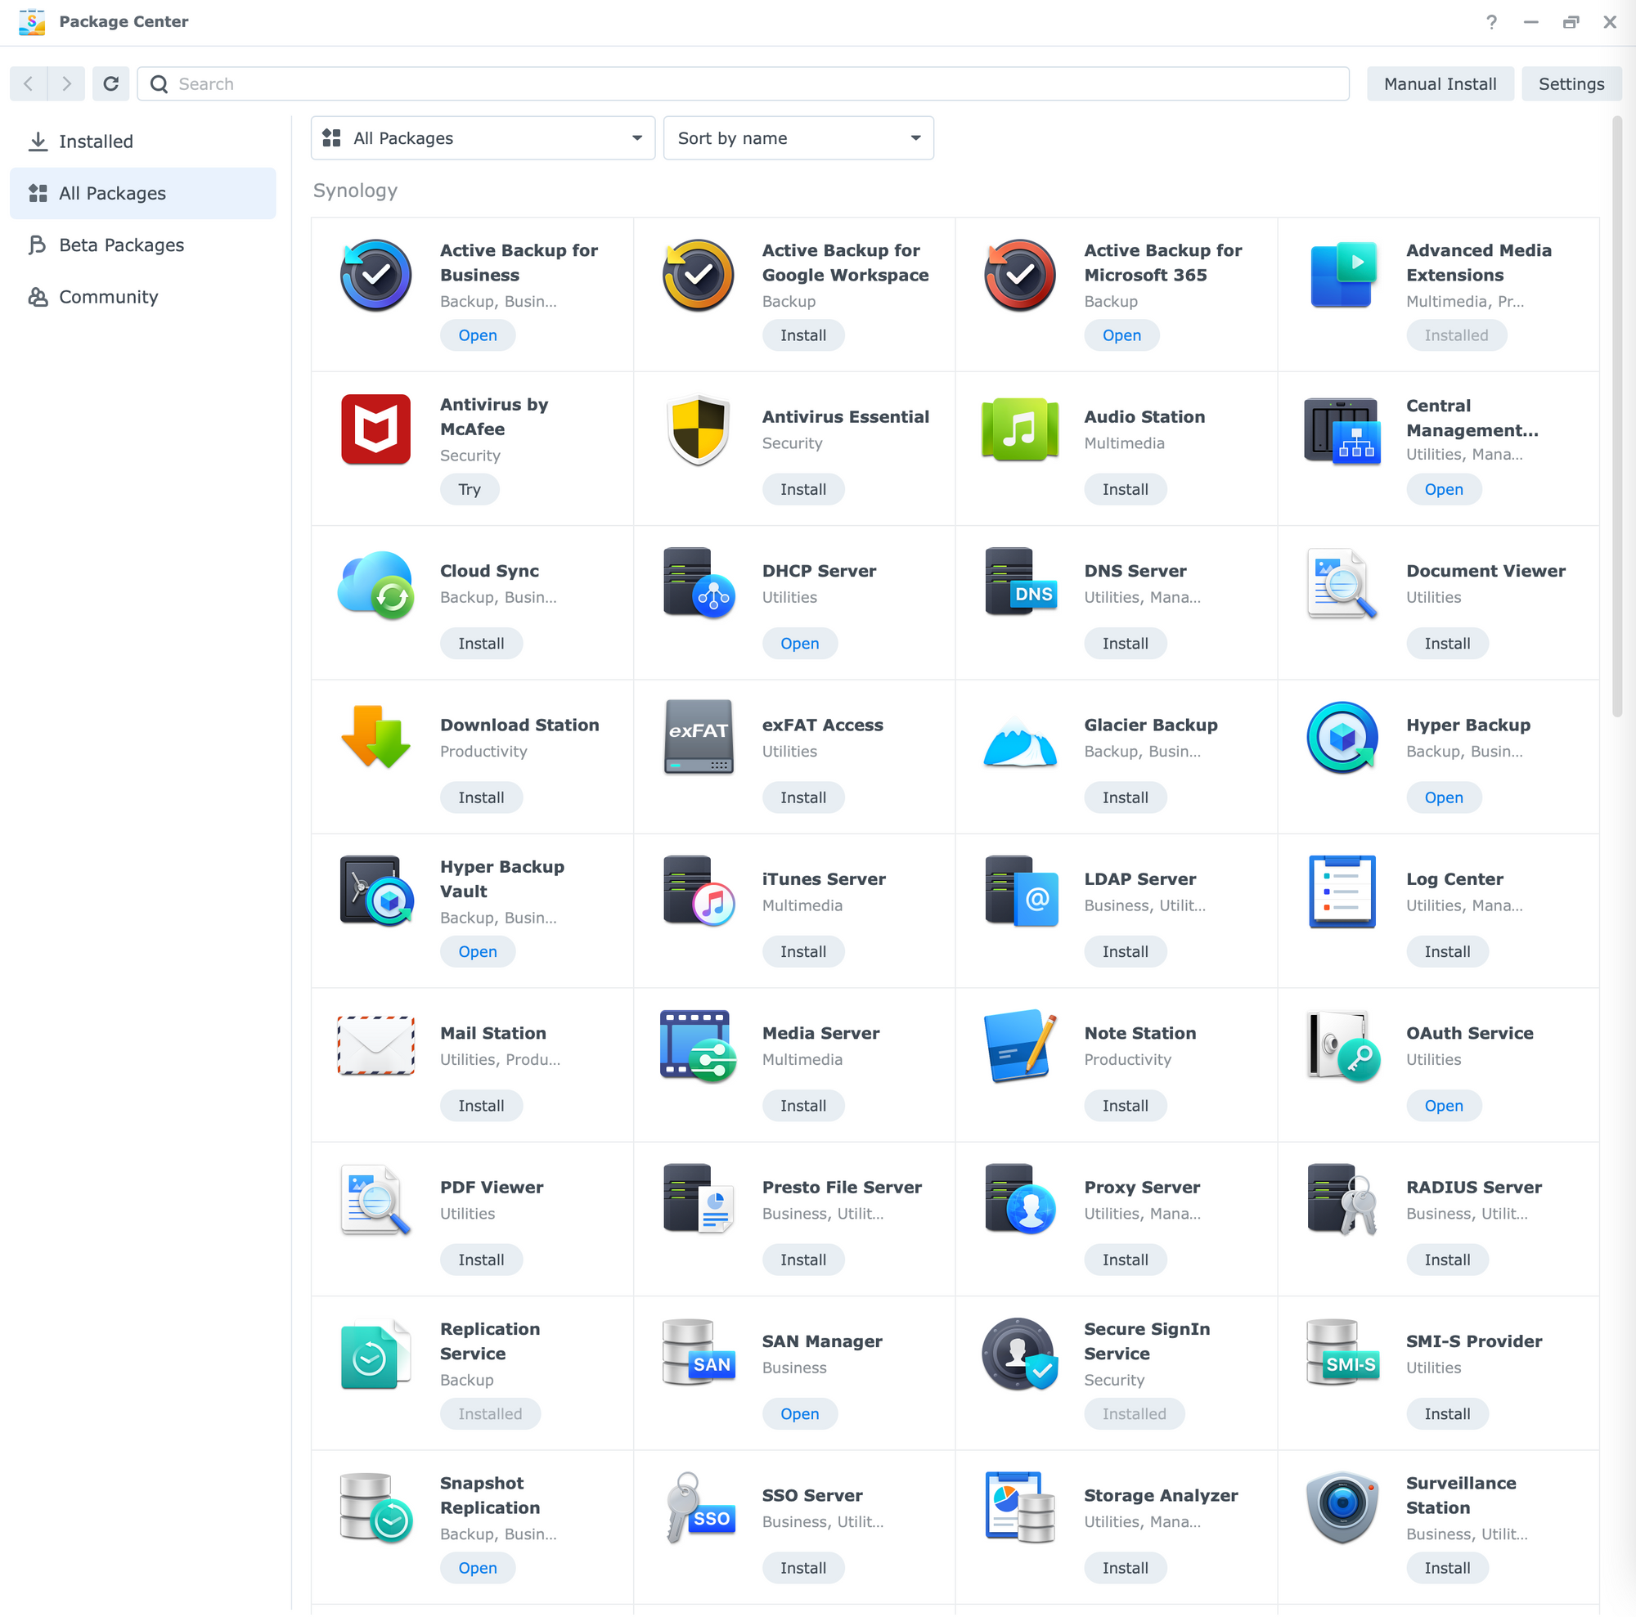Image resolution: width=1636 pixels, height=1617 pixels.
Task: Click the vertical scrollbar of the package list
Action: pyautogui.click(x=1616, y=418)
